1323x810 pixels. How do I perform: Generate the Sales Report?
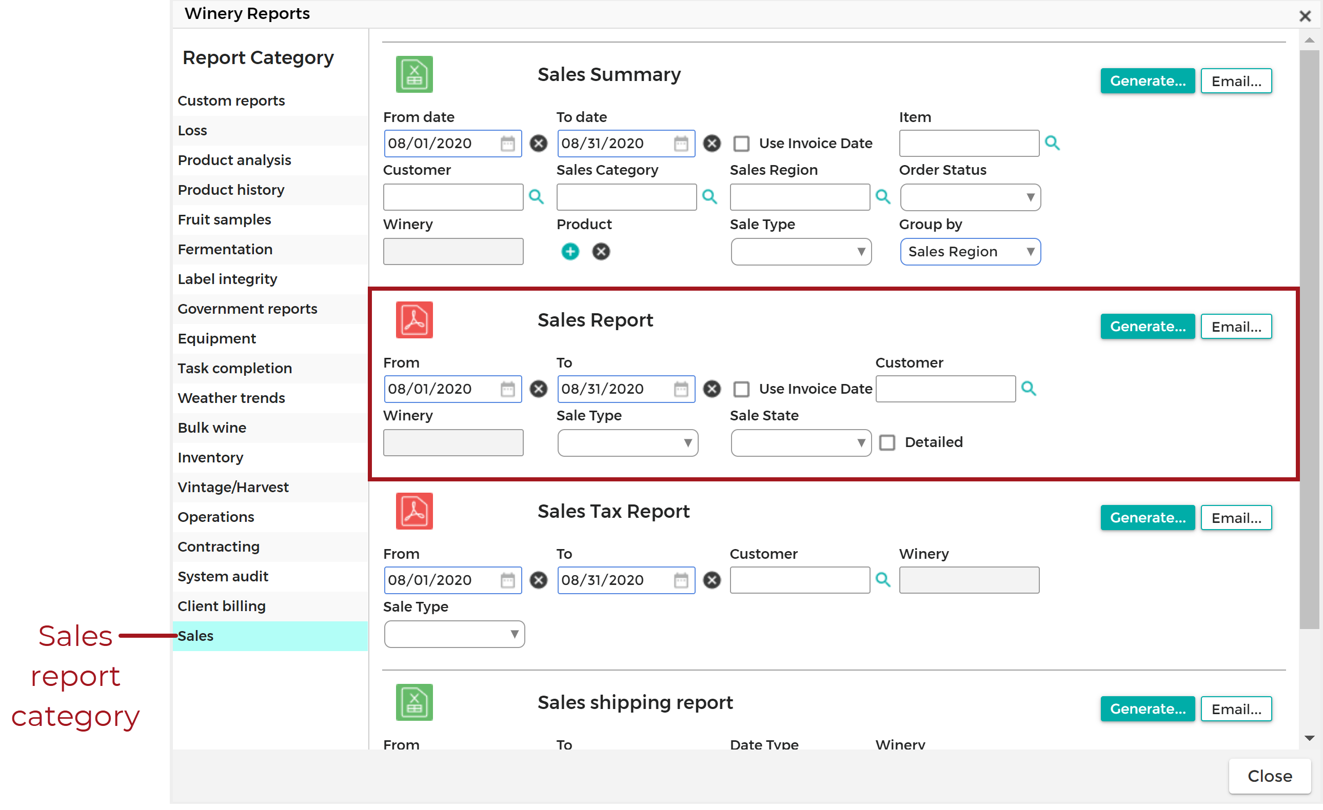tap(1148, 327)
